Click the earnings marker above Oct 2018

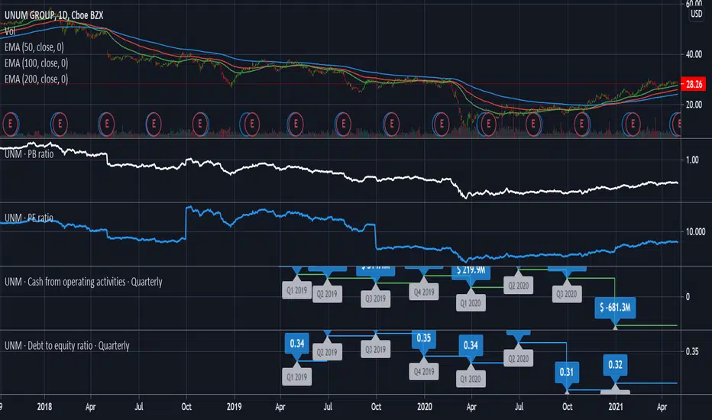tap(200, 124)
